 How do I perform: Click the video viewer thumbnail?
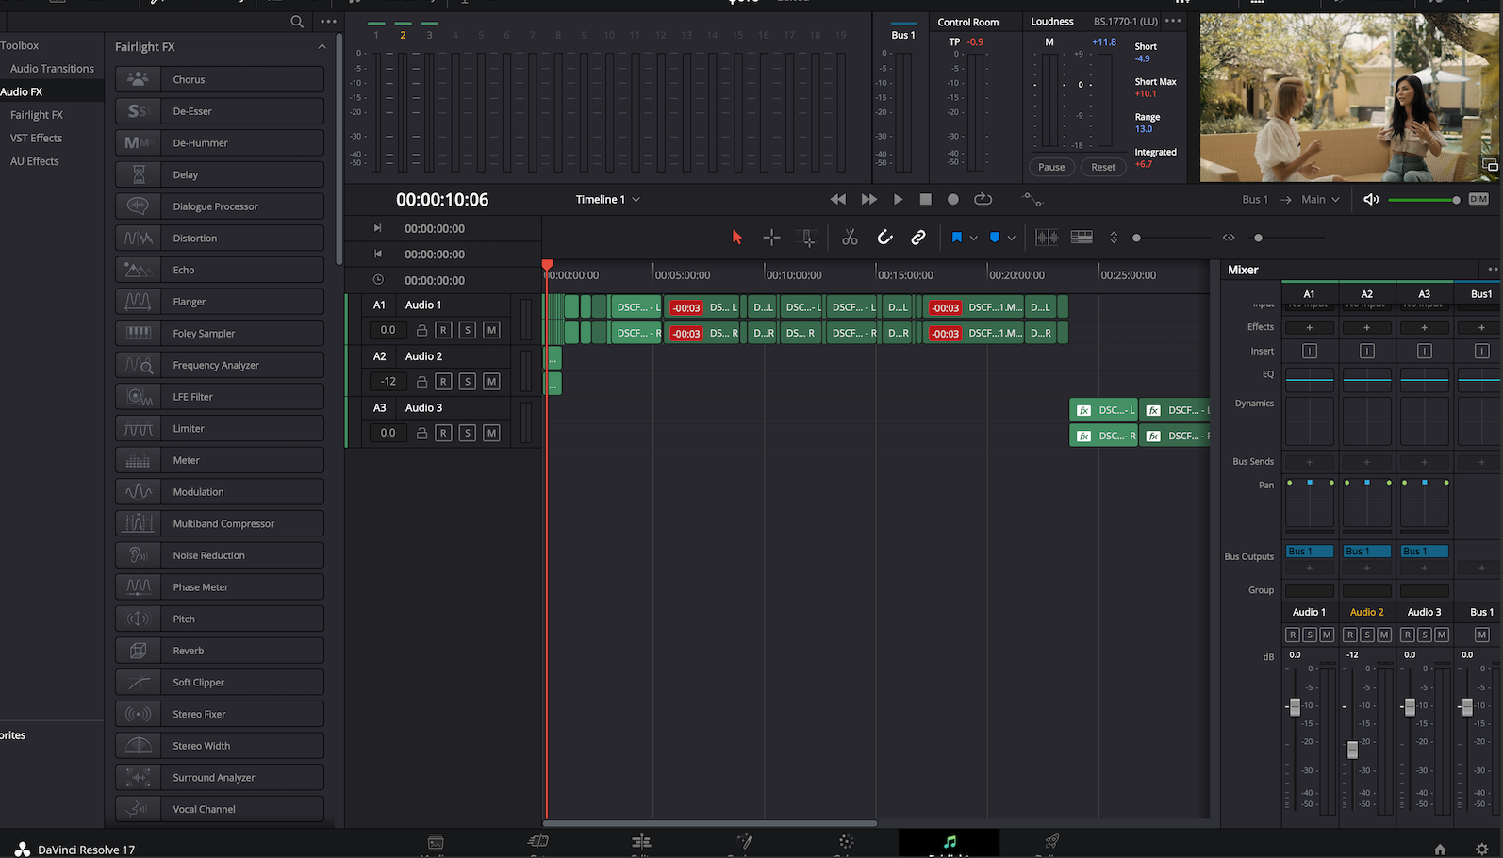coord(1349,97)
